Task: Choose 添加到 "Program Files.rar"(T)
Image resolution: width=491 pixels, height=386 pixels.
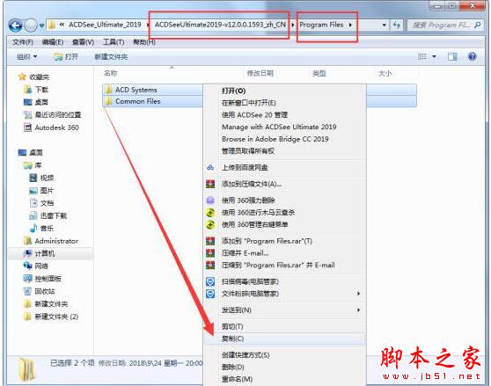Action: 267,241
